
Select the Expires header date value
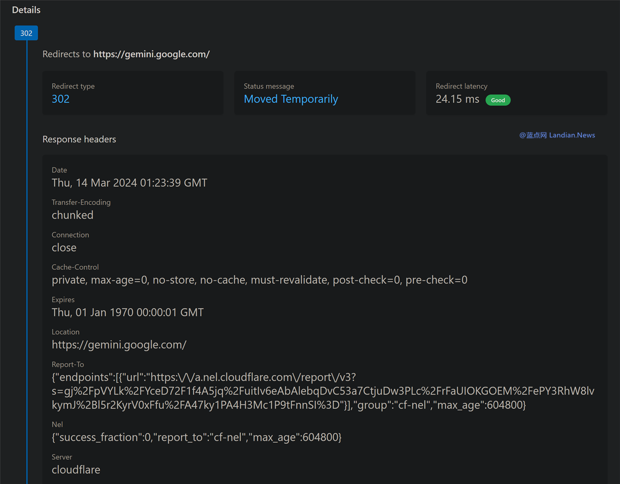click(x=127, y=312)
